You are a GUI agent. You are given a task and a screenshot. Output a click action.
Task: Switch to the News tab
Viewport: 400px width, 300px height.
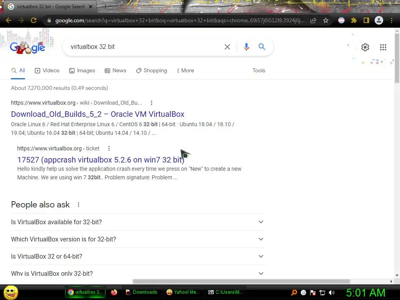point(116,70)
